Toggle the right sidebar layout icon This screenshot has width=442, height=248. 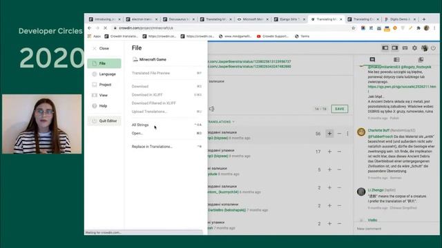click(394, 48)
